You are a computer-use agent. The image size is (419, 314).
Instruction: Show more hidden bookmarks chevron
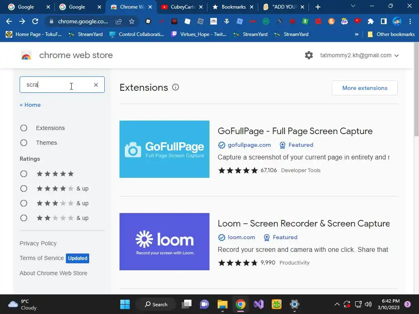[356, 34]
